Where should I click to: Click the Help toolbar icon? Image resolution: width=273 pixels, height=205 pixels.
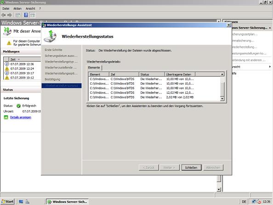(26, 15)
